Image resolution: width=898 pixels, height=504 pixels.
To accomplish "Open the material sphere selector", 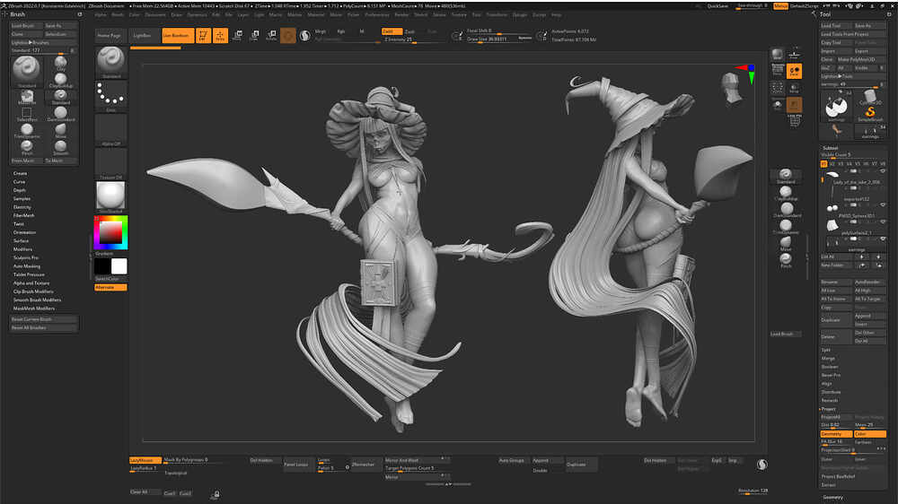I will pos(111,197).
